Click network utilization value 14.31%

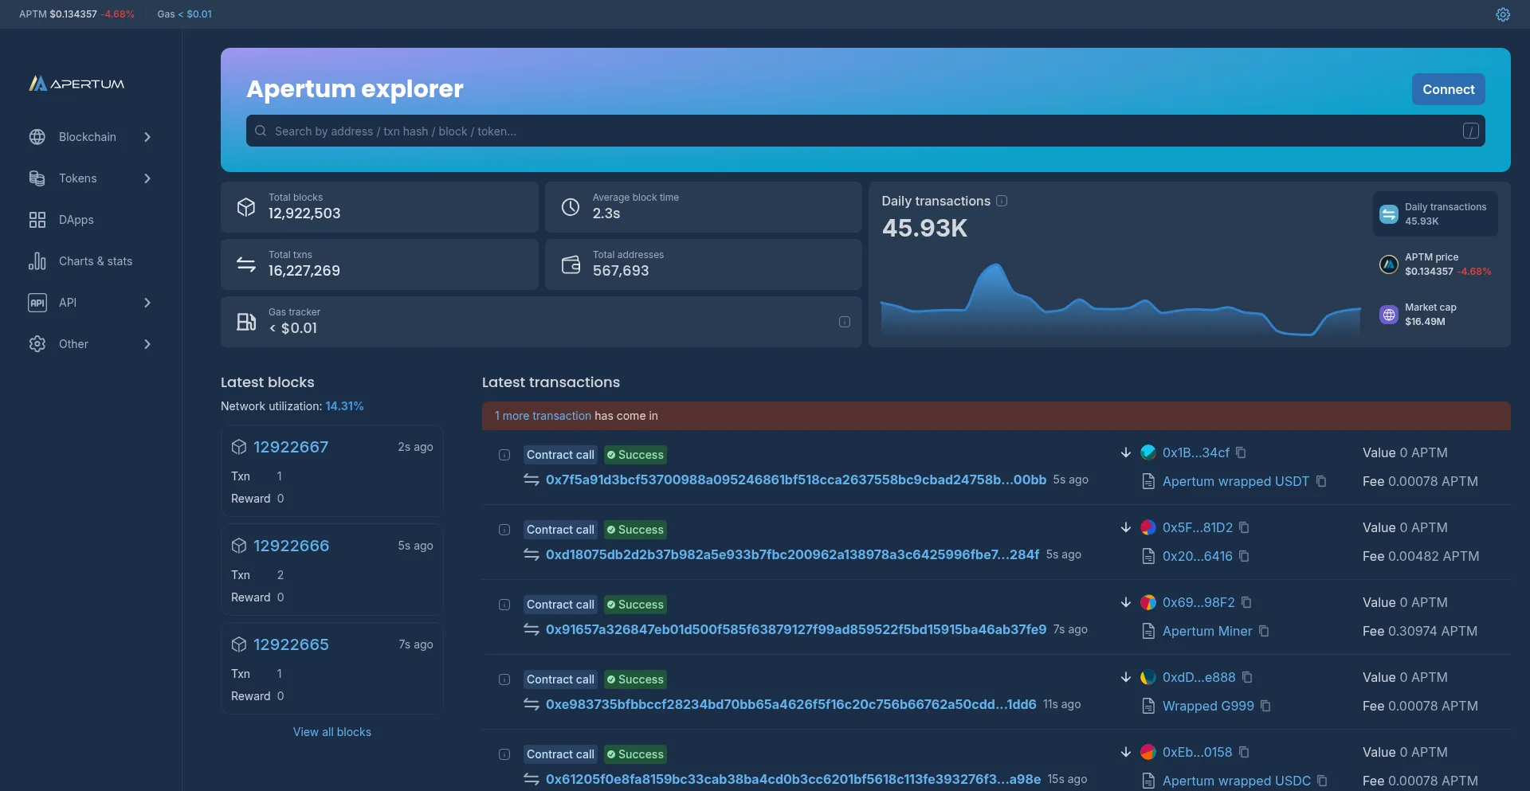(344, 406)
